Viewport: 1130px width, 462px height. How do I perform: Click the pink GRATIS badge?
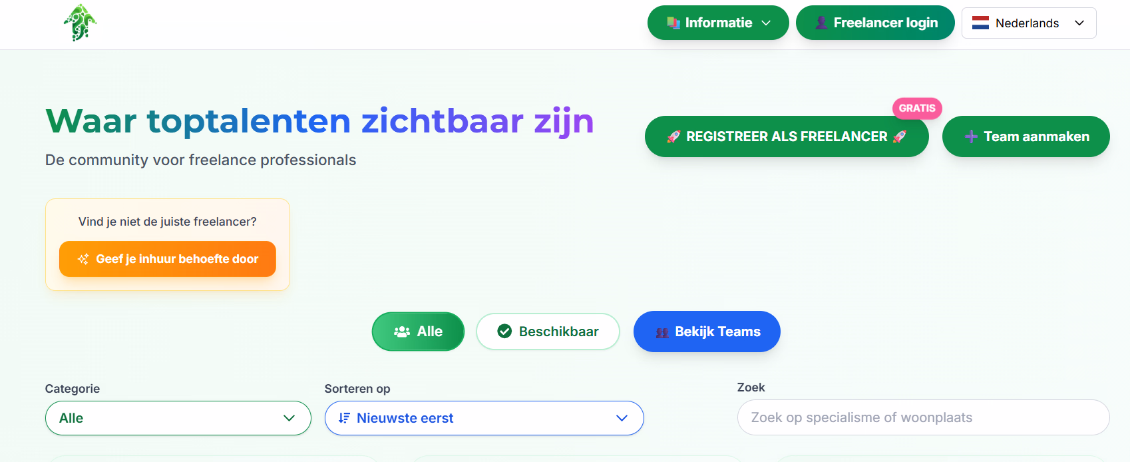point(917,108)
